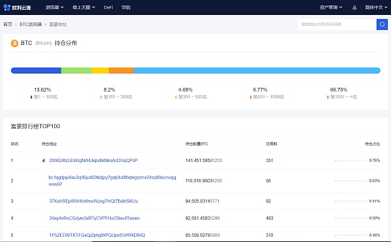Select the DeFi menu item
Screen dimensions: 391x242
(x=108, y=7)
